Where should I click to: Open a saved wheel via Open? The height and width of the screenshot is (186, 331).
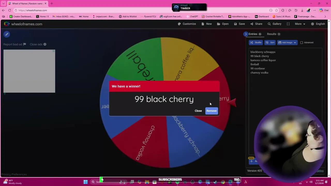tap(223, 24)
